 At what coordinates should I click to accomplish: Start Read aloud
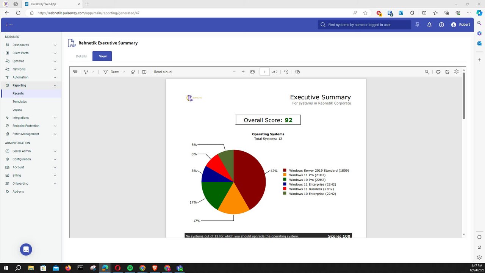(163, 72)
